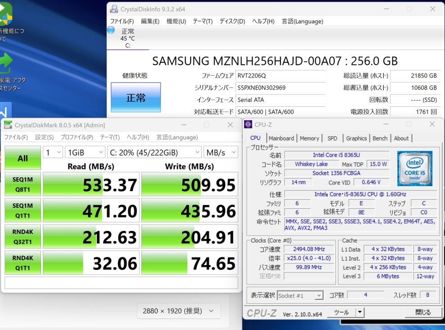This screenshot has width=445, height=330.
Task: Click the RND4K Q32T1 read result 212.63
Action: pyautogui.click(x=91, y=237)
